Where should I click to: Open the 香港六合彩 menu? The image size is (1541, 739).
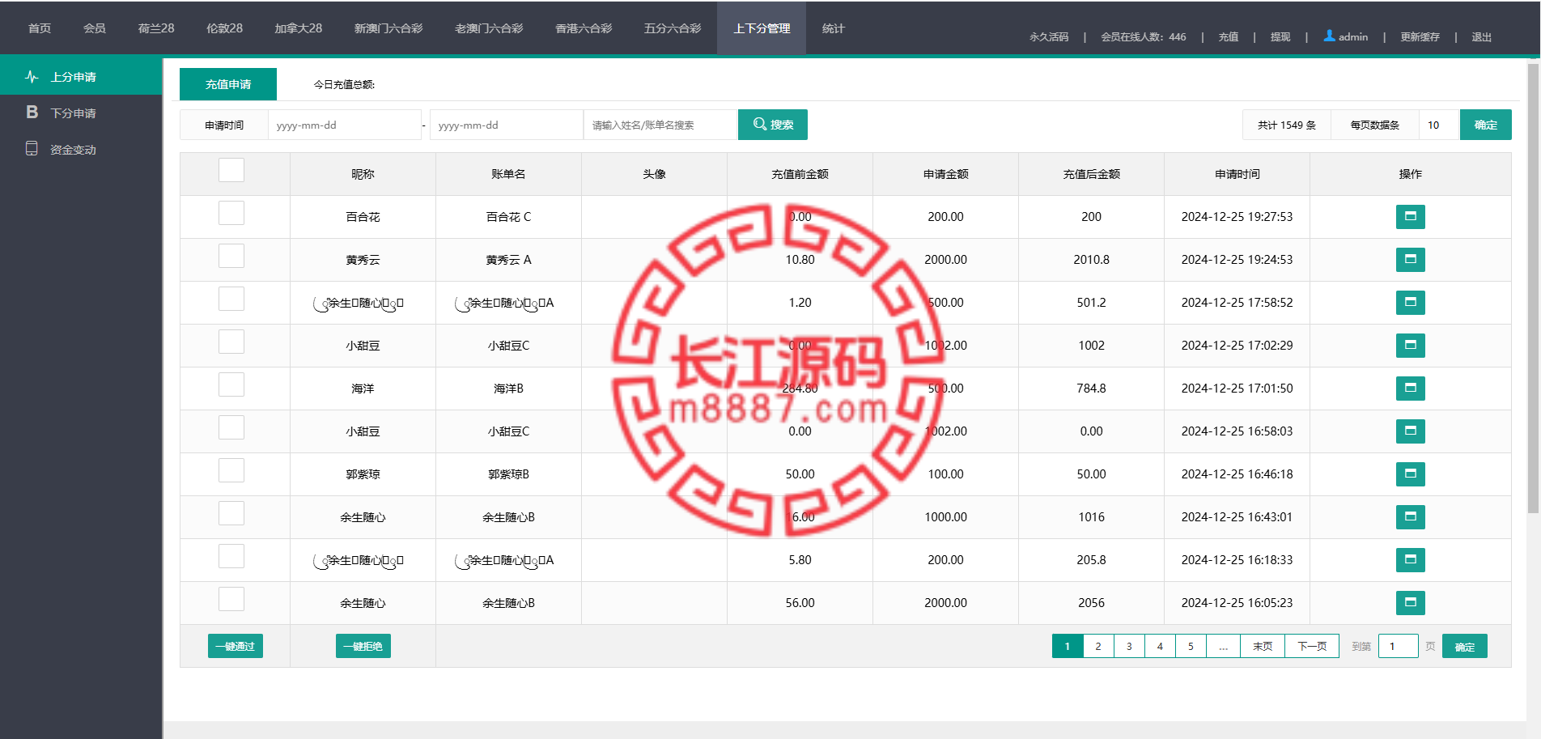(584, 28)
